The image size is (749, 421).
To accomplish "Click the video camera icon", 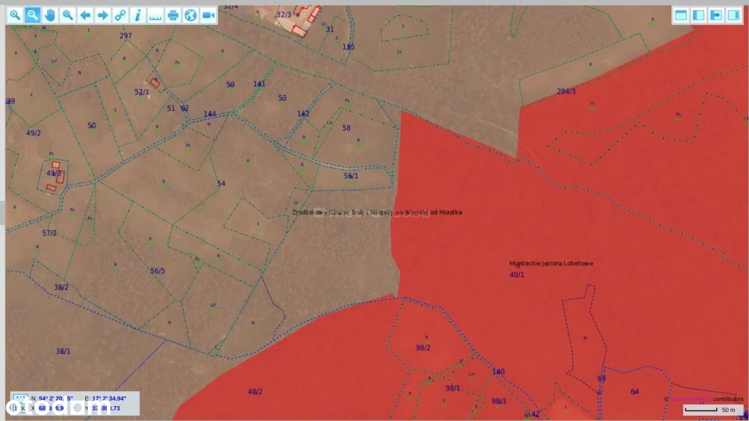I will tap(208, 15).
